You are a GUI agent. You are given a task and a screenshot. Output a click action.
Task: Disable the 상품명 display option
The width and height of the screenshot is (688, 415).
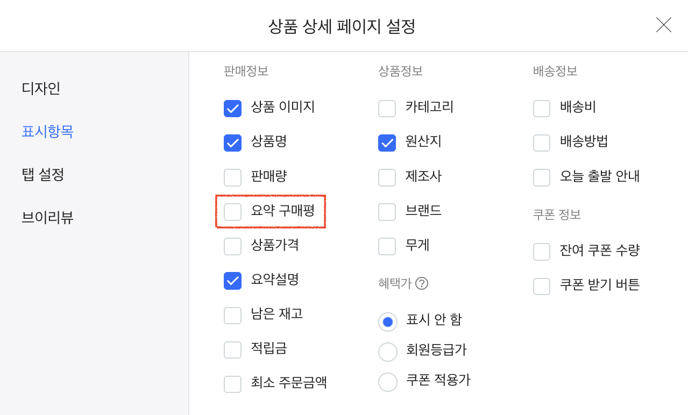point(232,142)
